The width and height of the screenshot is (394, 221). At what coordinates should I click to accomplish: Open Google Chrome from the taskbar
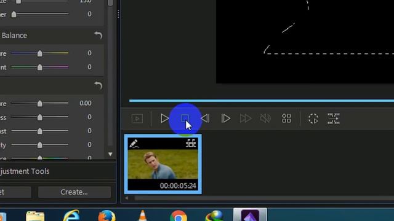pos(179,215)
